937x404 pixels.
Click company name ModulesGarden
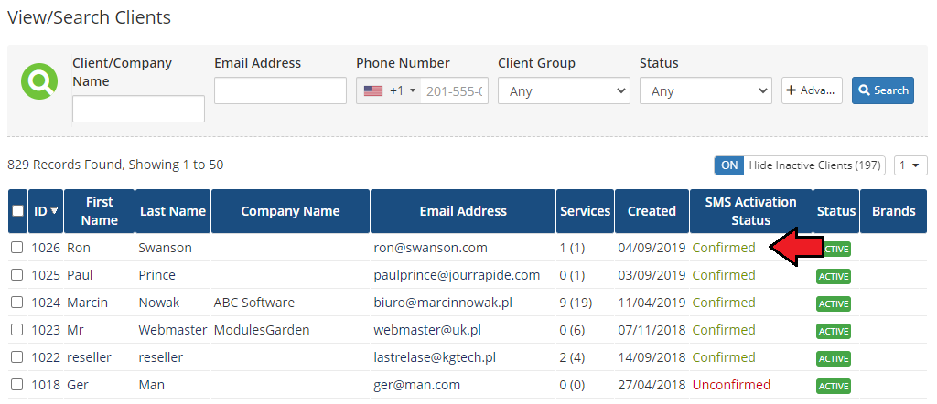(x=262, y=330)
